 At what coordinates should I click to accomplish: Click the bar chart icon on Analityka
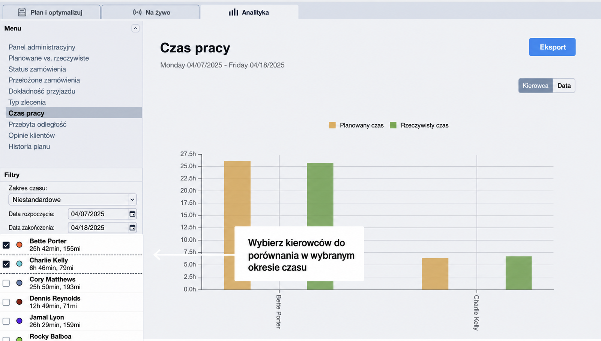click(x=233, y=12)
